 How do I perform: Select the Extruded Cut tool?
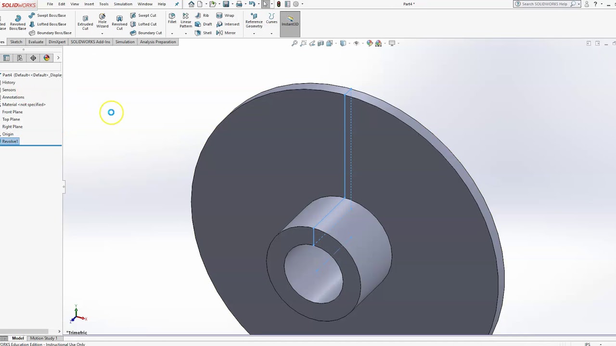pyautogui.click(x=85, y=22)
